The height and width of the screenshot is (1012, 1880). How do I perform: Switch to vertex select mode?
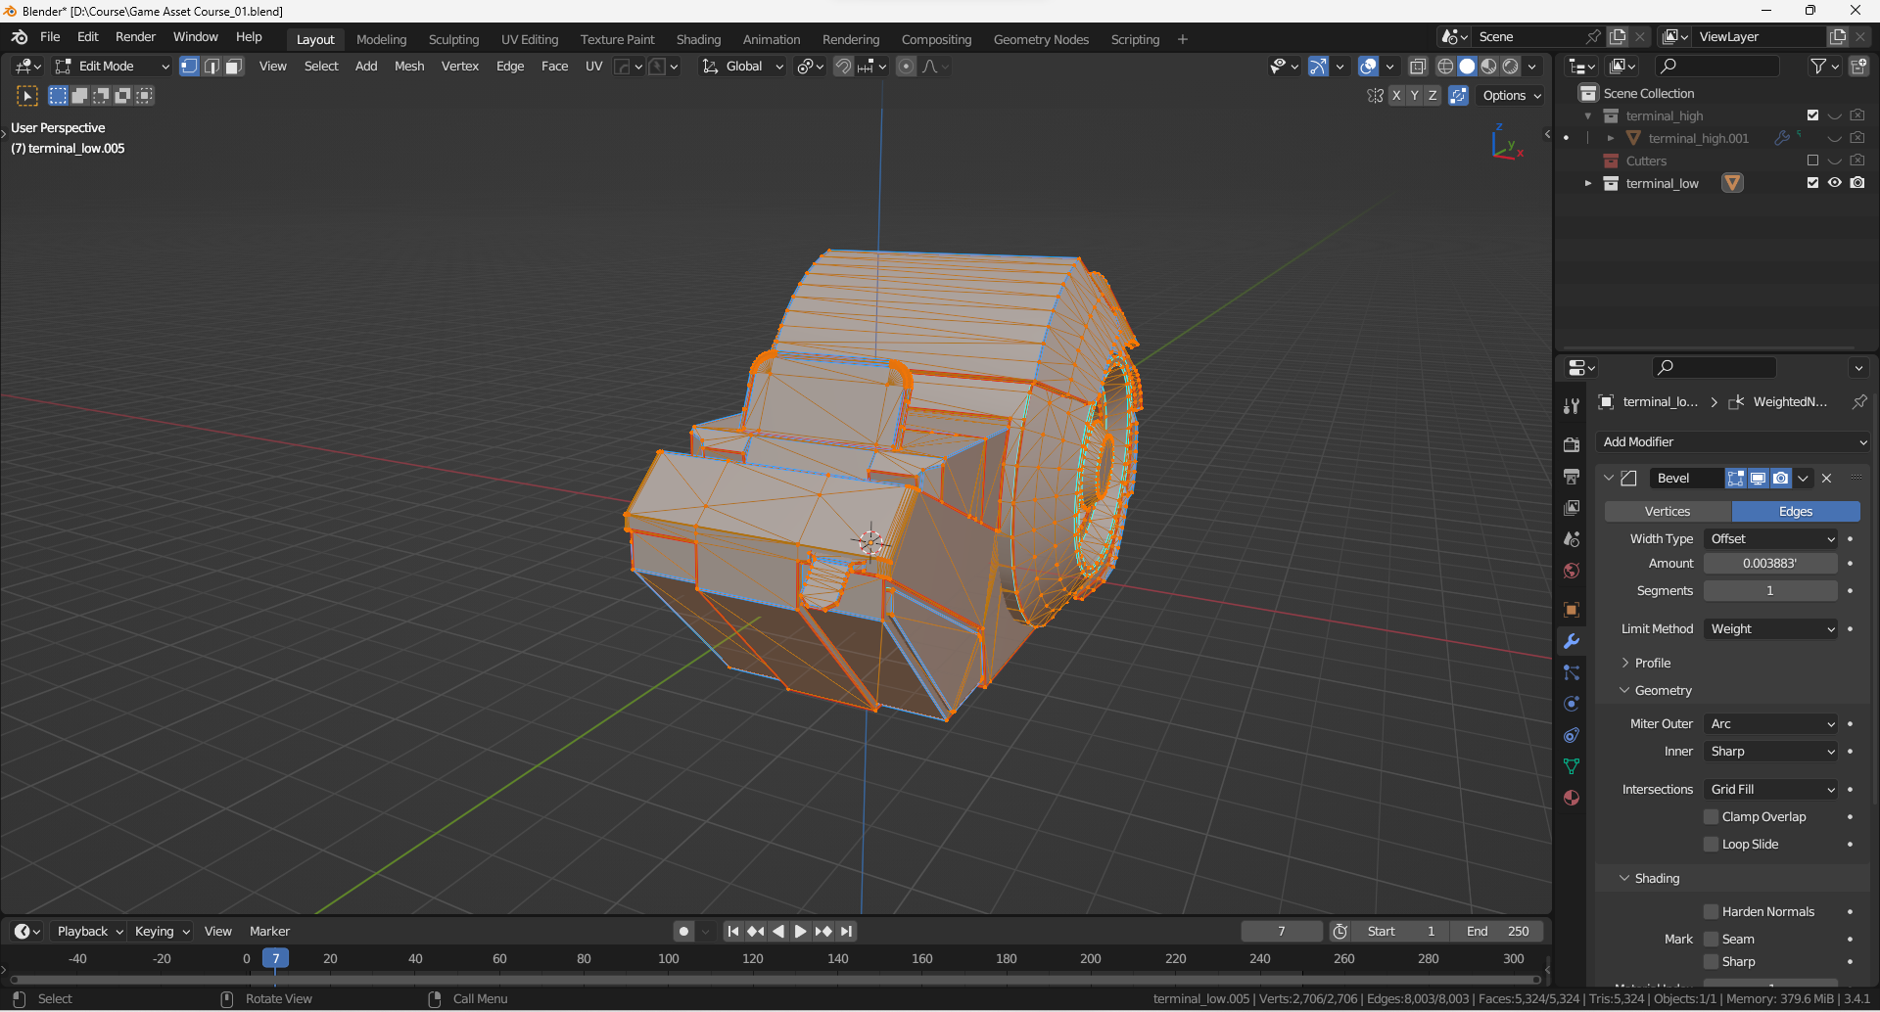[189, 67]
